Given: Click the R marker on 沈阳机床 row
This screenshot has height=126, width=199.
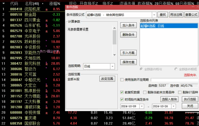Looking at the screenshot, I should 46,10.
